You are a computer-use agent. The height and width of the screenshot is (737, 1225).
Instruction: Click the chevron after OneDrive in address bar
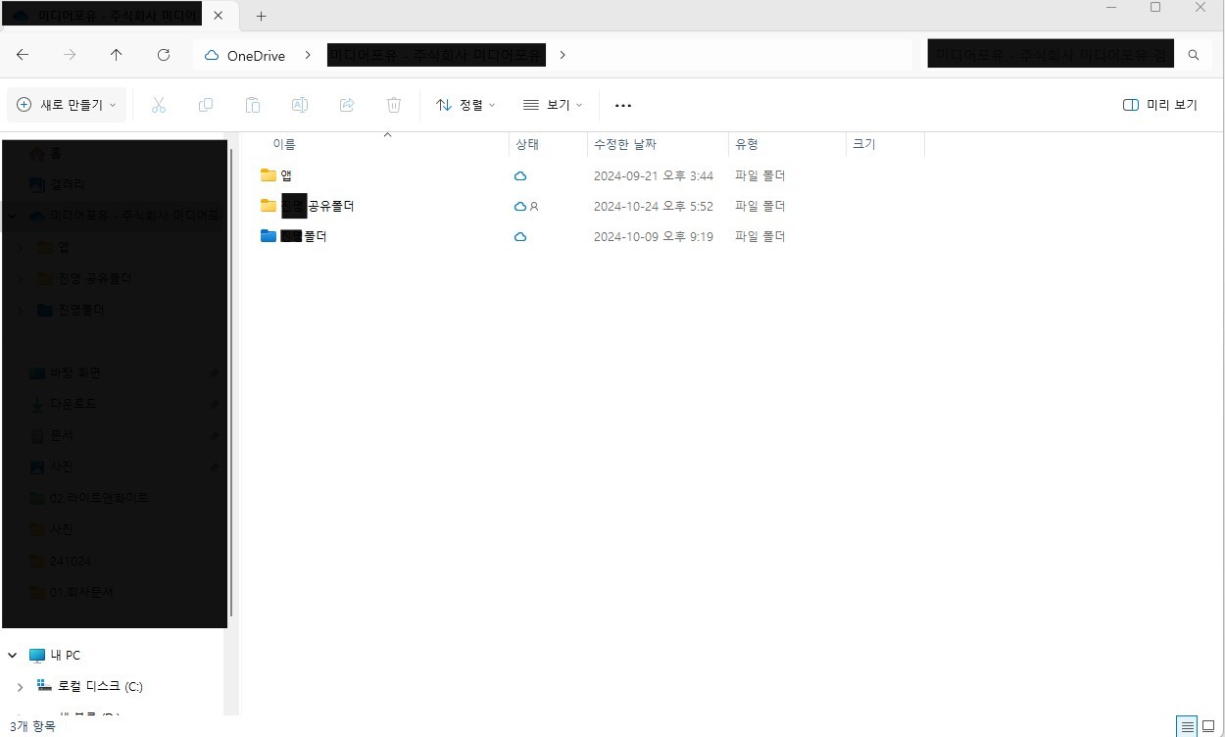coord(309,56)
